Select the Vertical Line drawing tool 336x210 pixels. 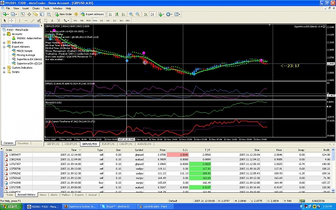tap(19, 20)
